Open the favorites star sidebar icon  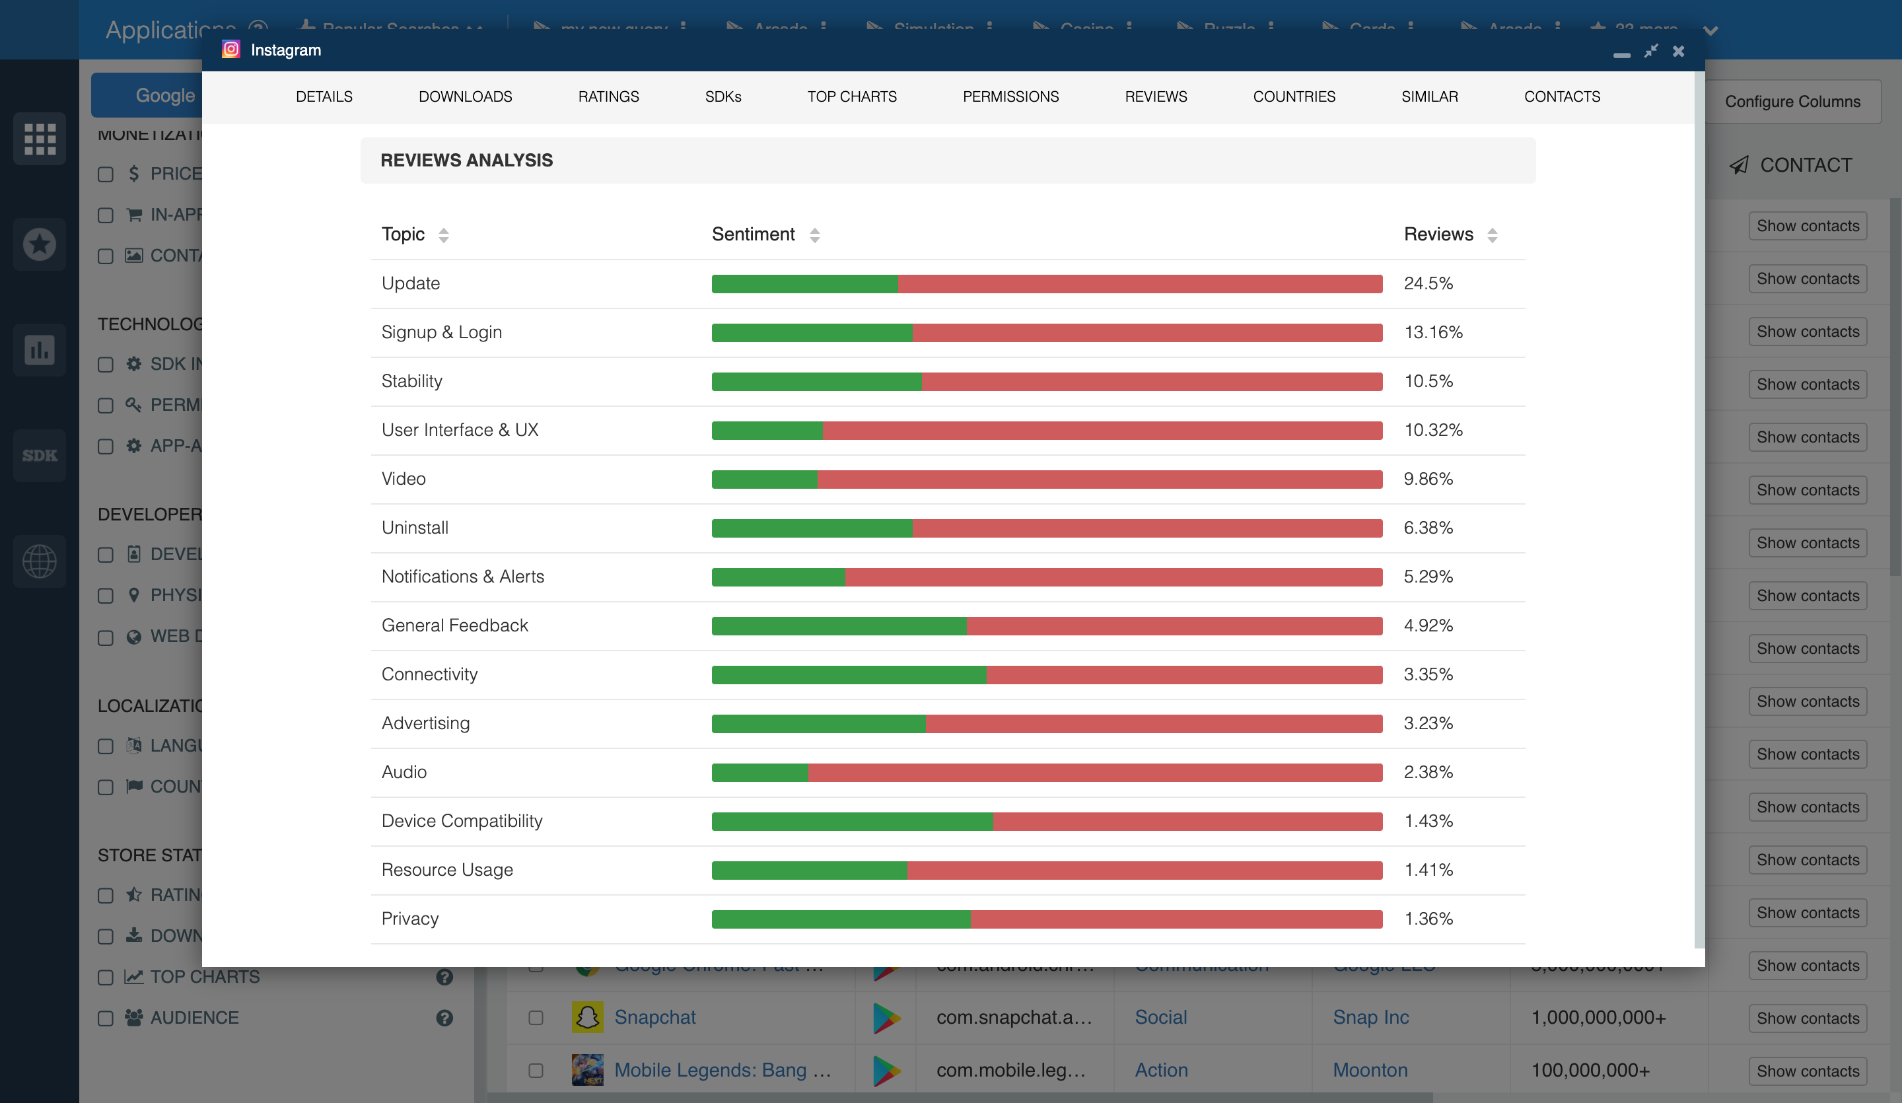click(39, 244)
